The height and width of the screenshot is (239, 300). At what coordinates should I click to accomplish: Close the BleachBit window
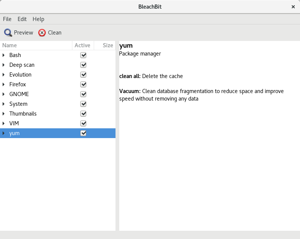[293, 7]
